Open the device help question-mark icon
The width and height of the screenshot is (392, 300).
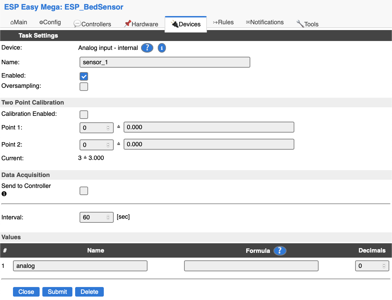point(147,48)
